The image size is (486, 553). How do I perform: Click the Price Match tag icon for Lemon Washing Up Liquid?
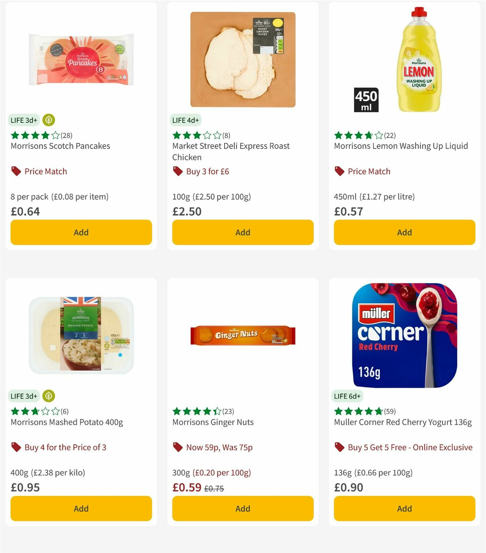pyautogui.click(x=339, y=171)
